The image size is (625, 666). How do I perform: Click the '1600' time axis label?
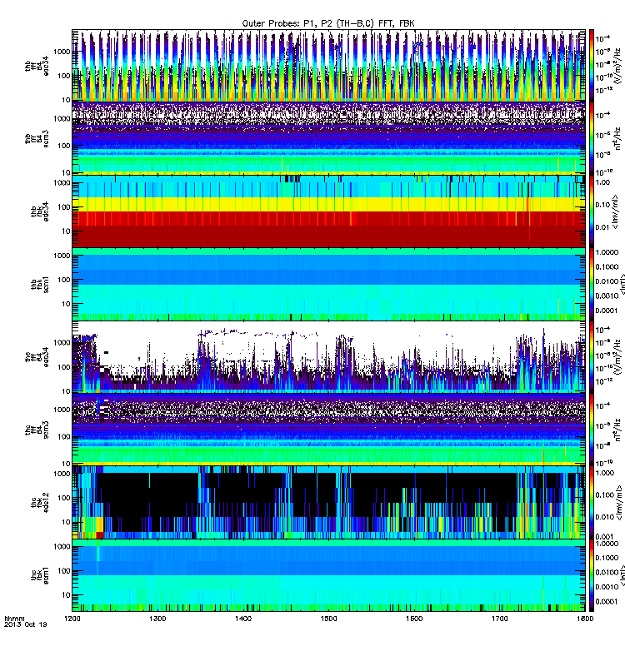coord(414,619)
